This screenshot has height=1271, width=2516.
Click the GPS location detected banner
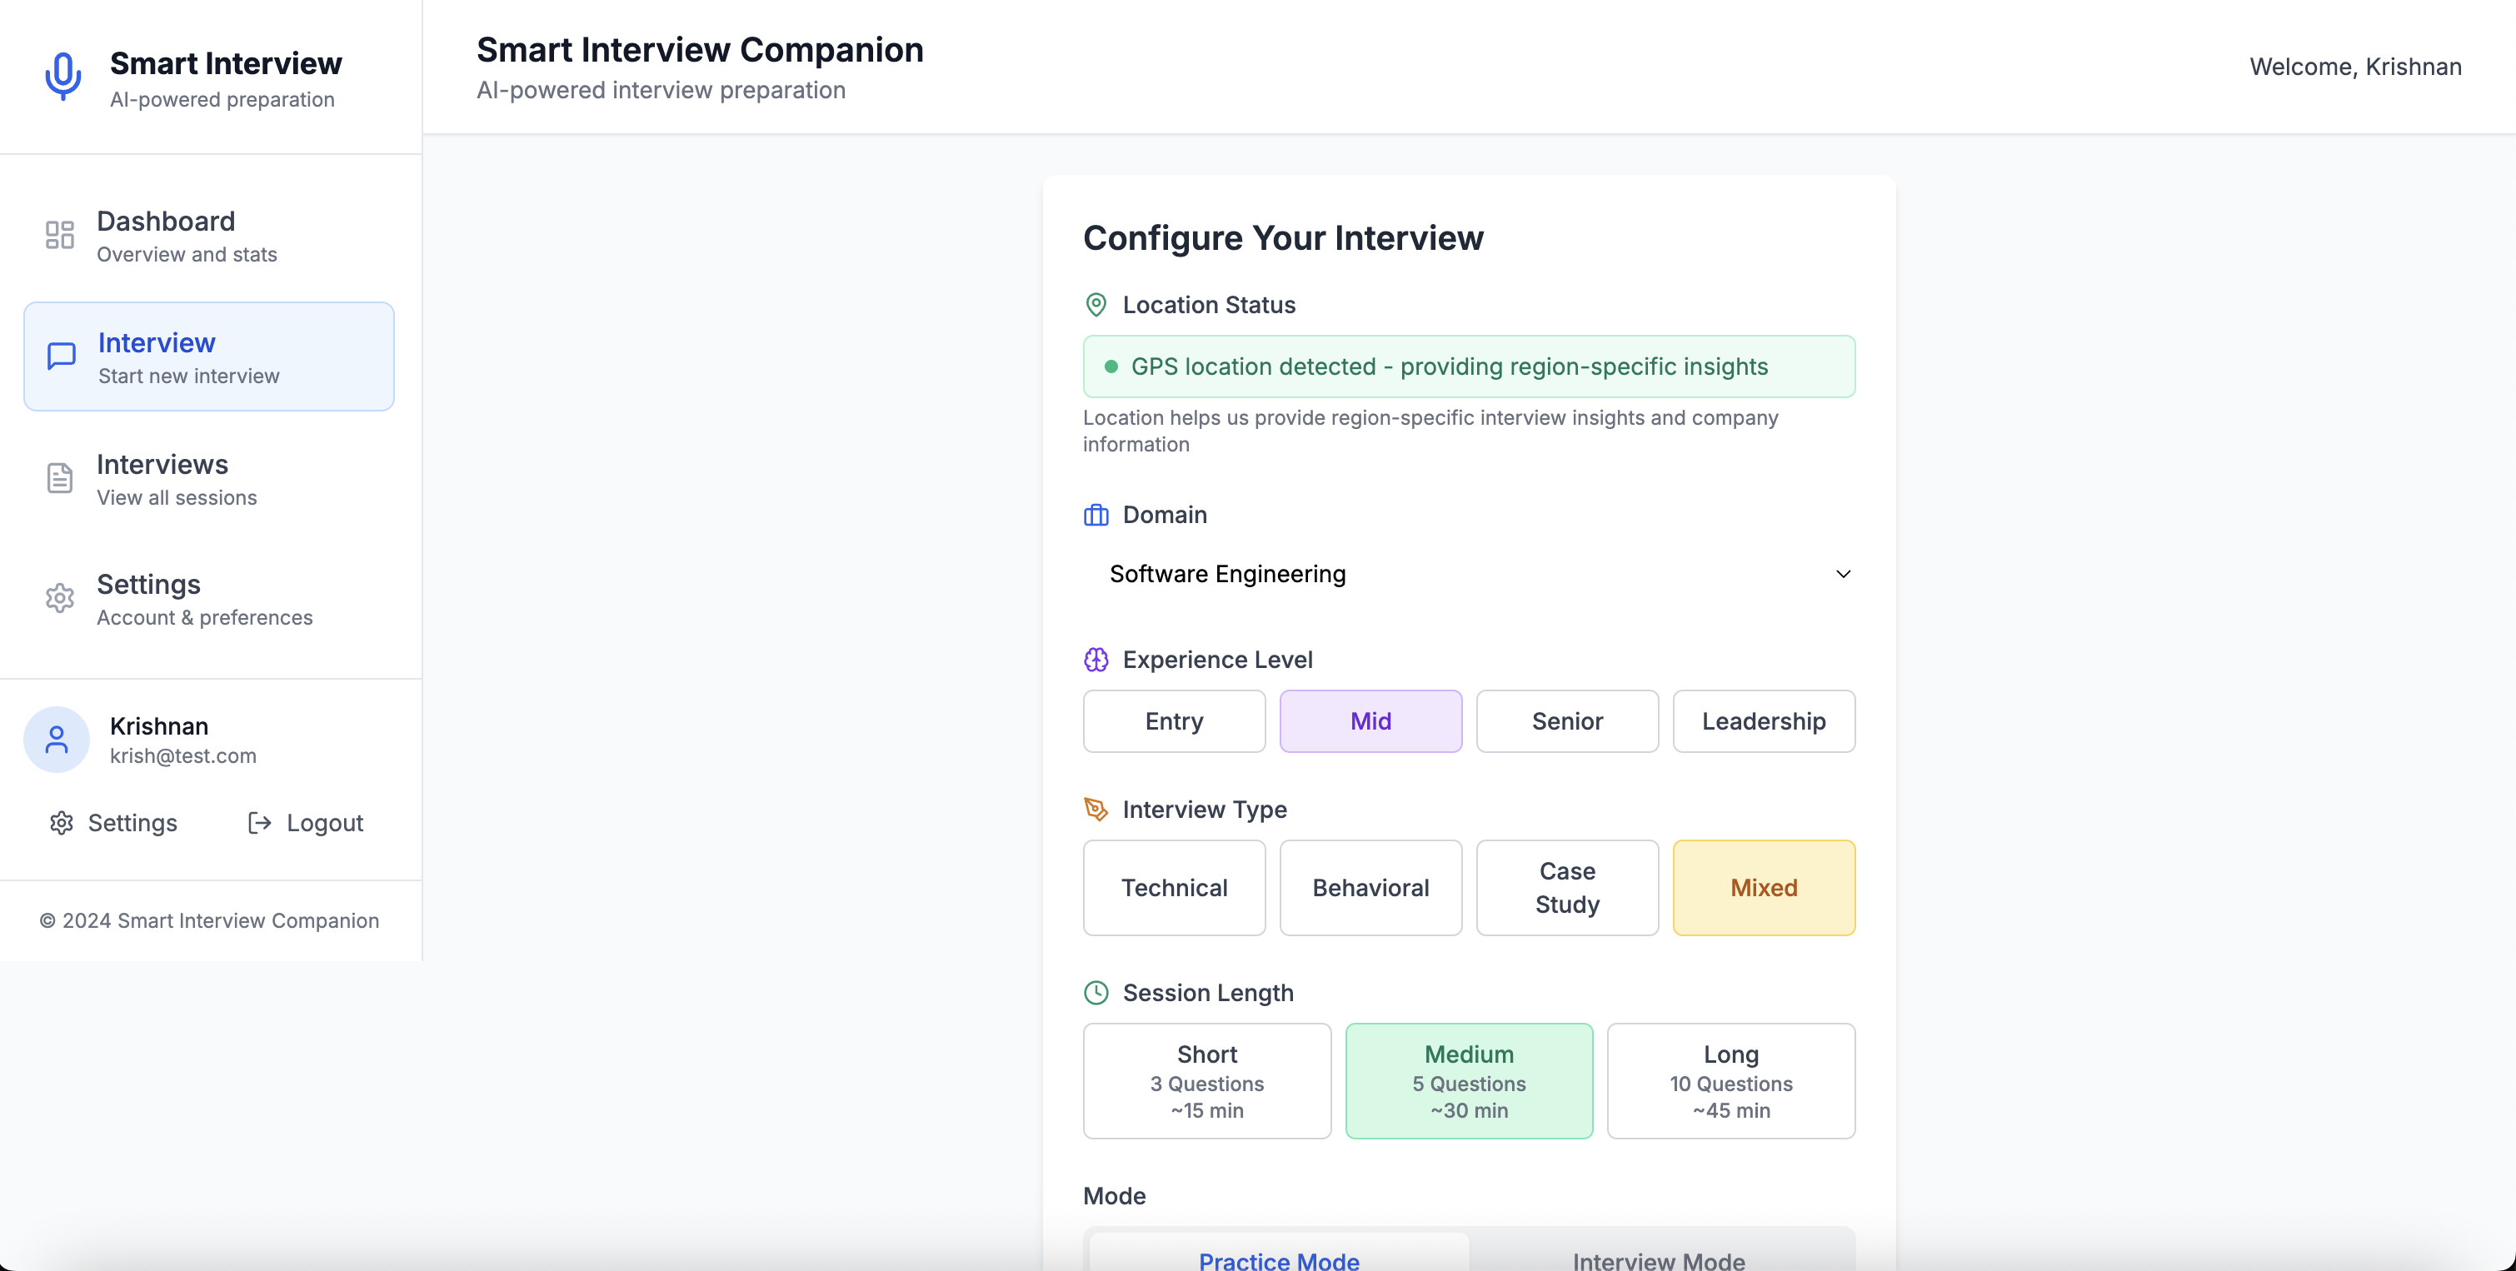point(1468,367)
